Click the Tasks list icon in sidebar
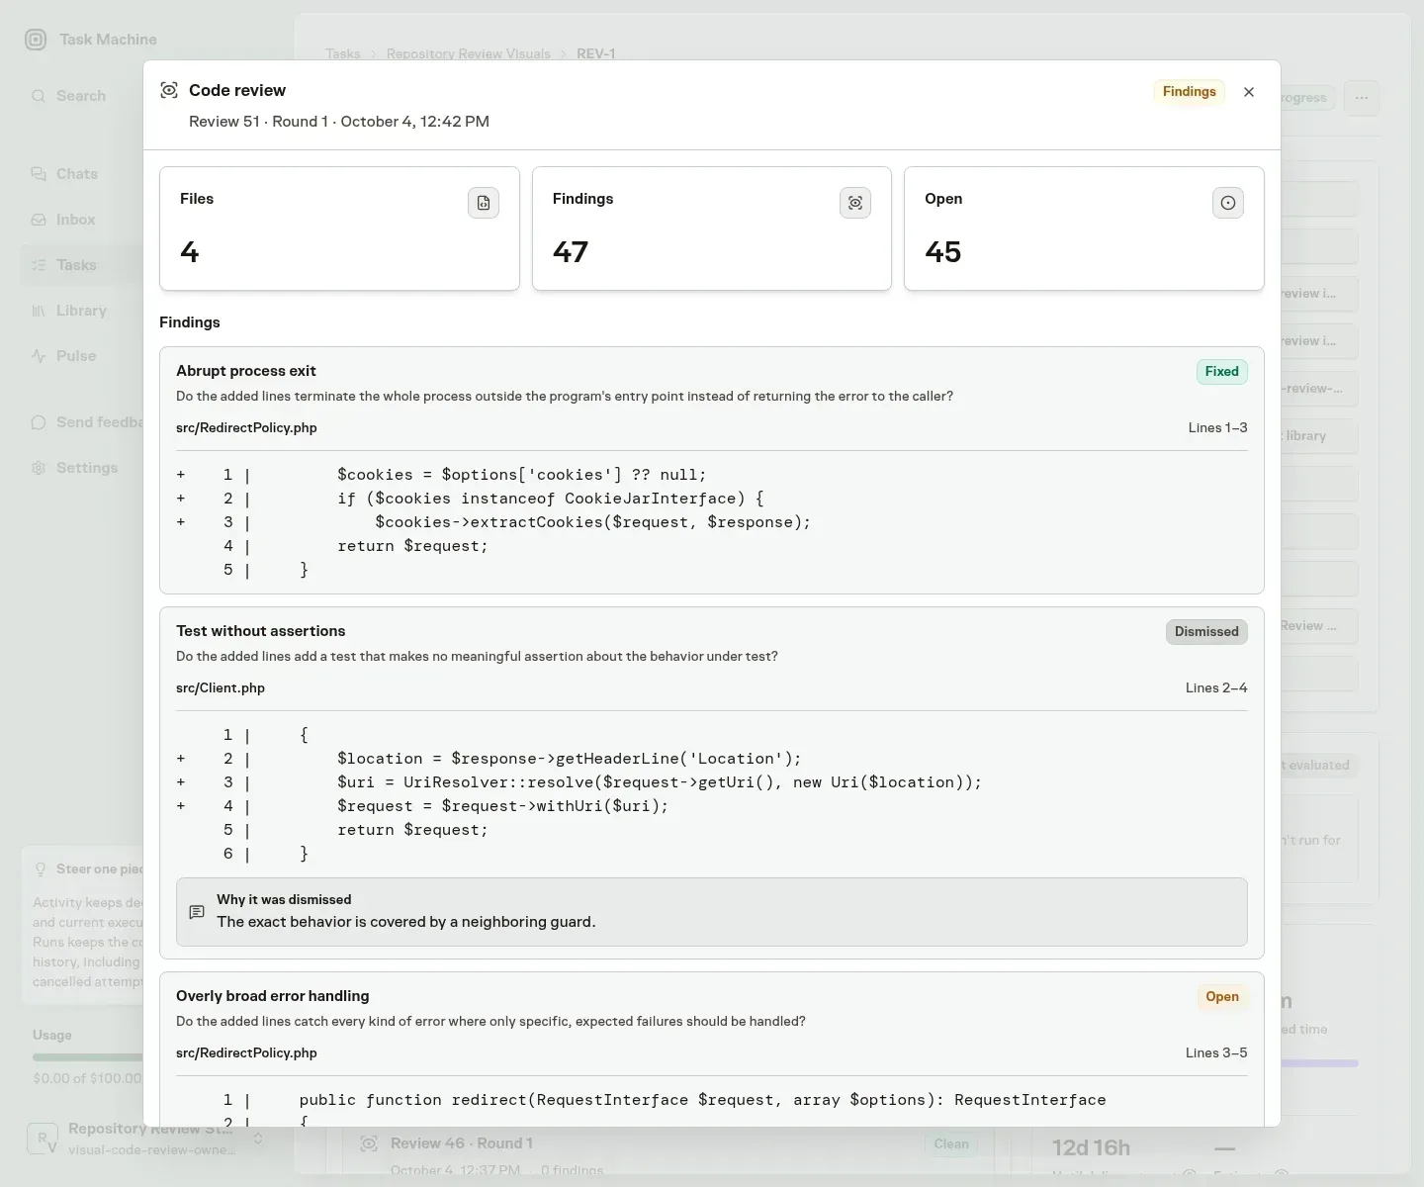This screenshot has width=1424, height=1187. coord(39,265)
